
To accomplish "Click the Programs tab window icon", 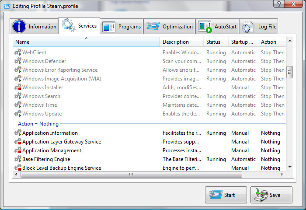I will click(109, 27).
